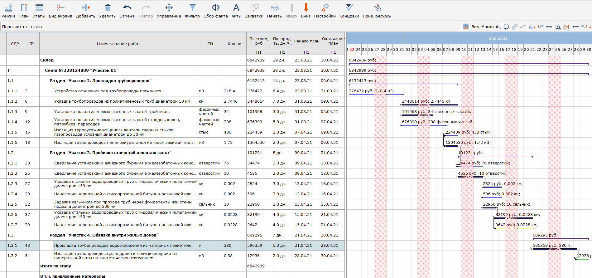Open the Вид menu in Gantt toolbar
Viewport: 592px width, 278px height.
(x=475, y=27)
